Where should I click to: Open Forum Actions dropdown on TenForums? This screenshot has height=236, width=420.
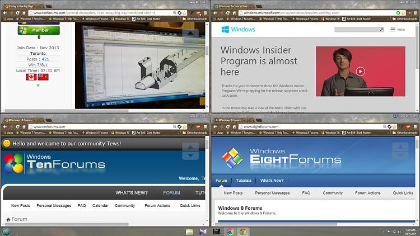(x=157, y=205)
